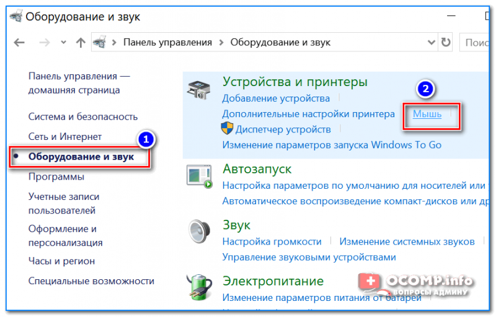Open Часы и регион category
The width and height of the screenshot is (496, 317).
point(61,261)
